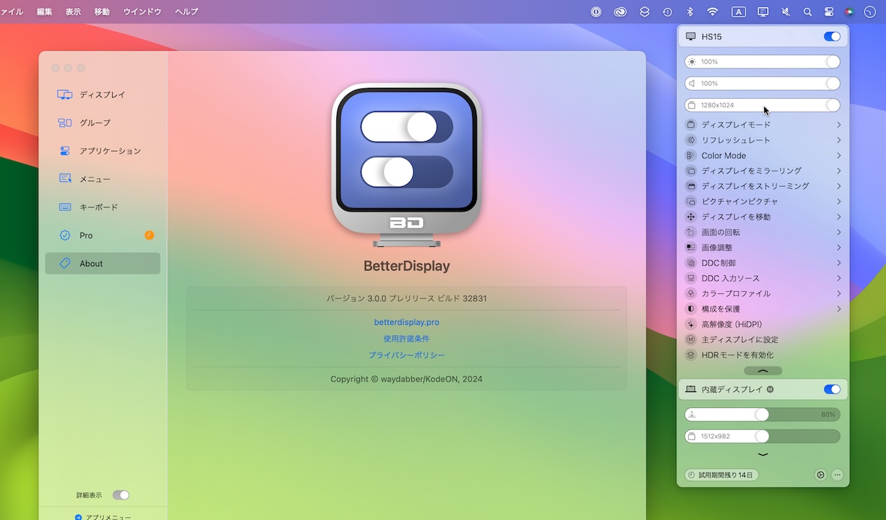
Task: Click the HS15 volume slider
Action: pos(762,83)
